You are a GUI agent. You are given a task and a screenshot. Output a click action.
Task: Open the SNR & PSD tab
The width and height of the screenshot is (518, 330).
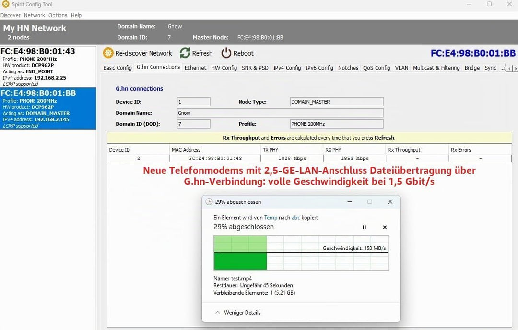tap(255, 68)
